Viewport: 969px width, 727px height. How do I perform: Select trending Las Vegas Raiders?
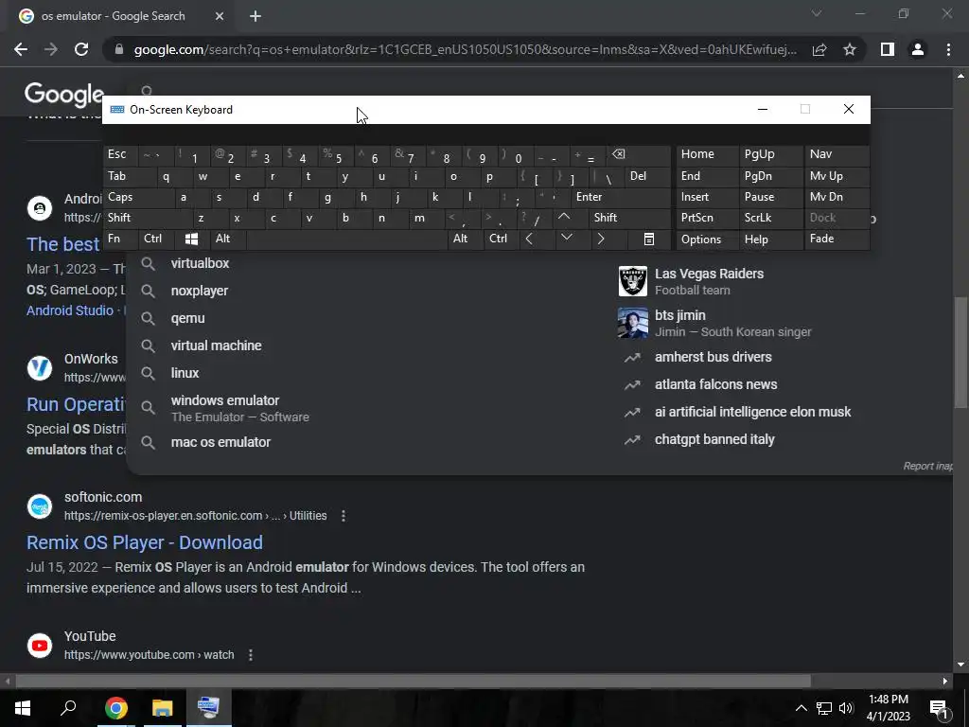pos(709,281)
